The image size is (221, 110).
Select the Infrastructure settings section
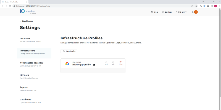click(34, 53)
